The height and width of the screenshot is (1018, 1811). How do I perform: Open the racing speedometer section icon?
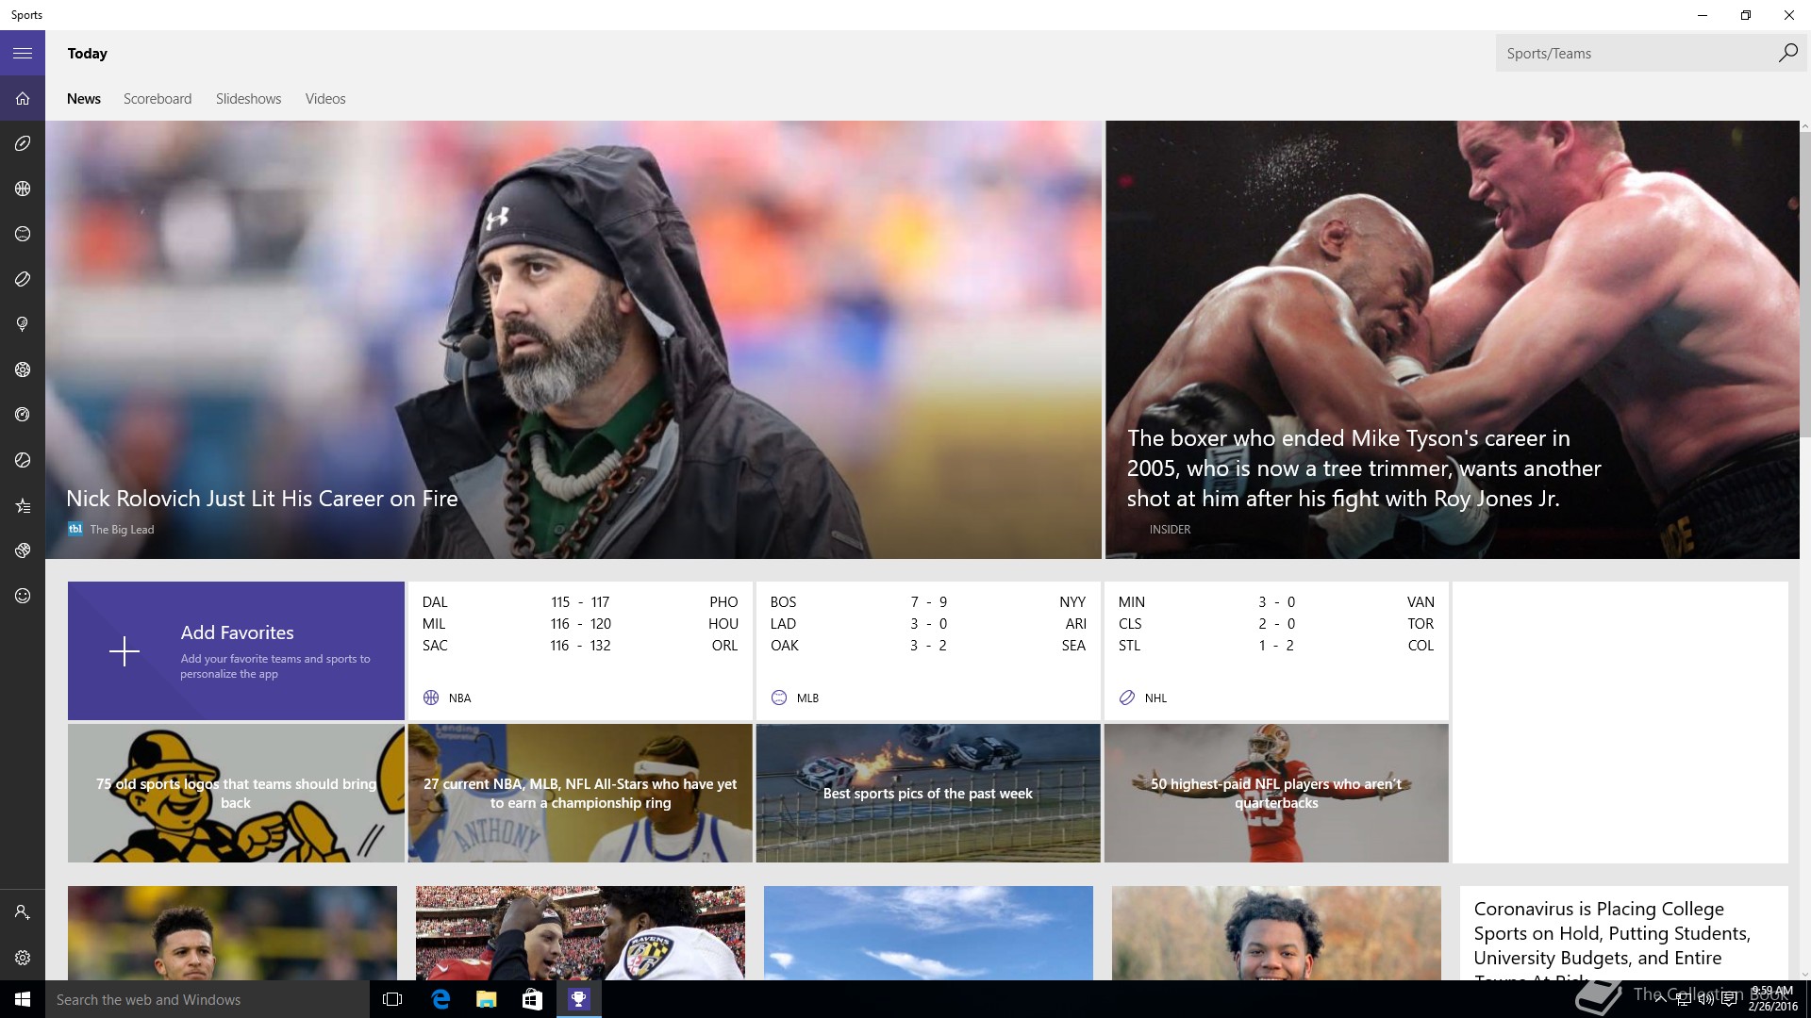(x=23, y=415)
